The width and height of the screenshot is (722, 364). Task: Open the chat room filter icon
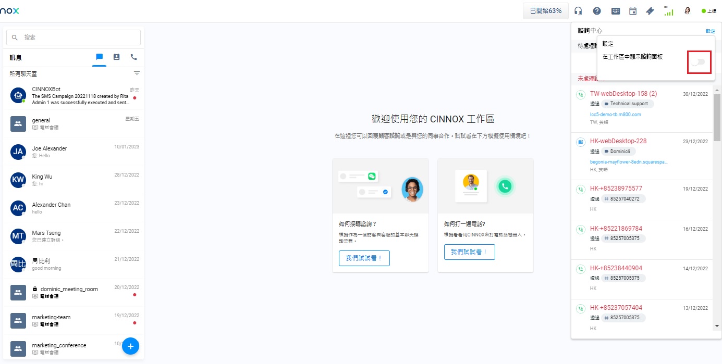pos(137,73)
